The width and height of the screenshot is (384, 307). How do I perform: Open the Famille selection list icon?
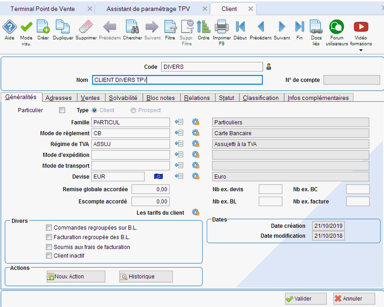pos(179,122)
